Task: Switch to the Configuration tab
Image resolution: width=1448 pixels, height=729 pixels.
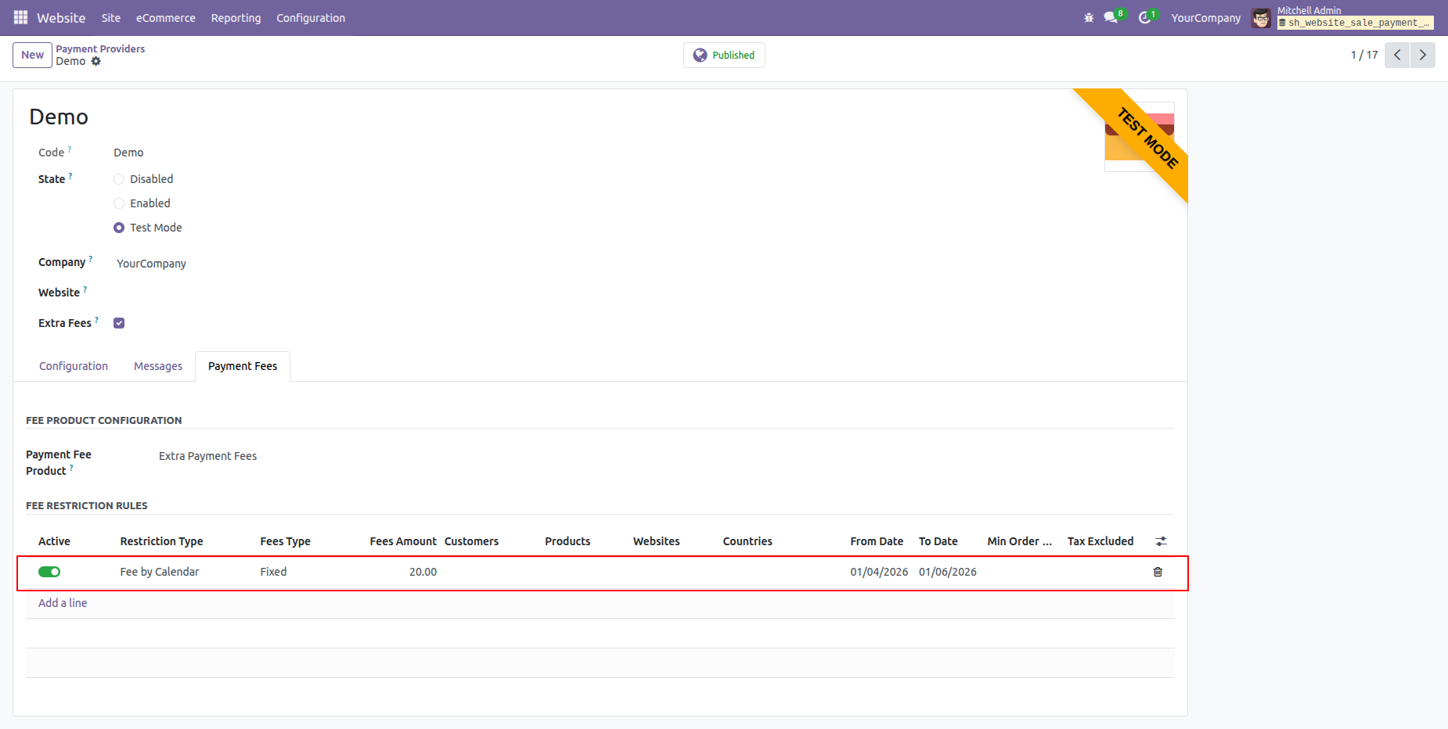Action: (x=74, y=366)
